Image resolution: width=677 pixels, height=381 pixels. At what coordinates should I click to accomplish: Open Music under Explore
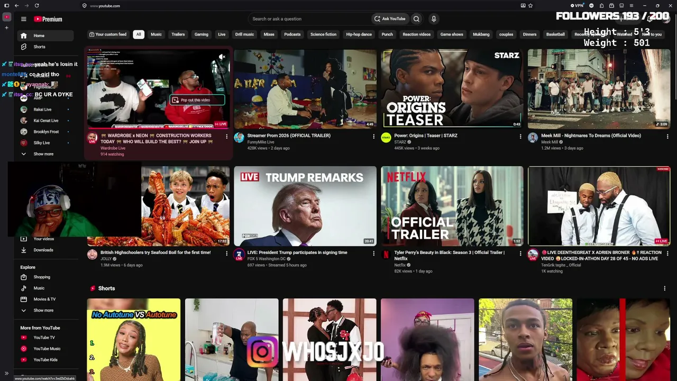(47, 288)
